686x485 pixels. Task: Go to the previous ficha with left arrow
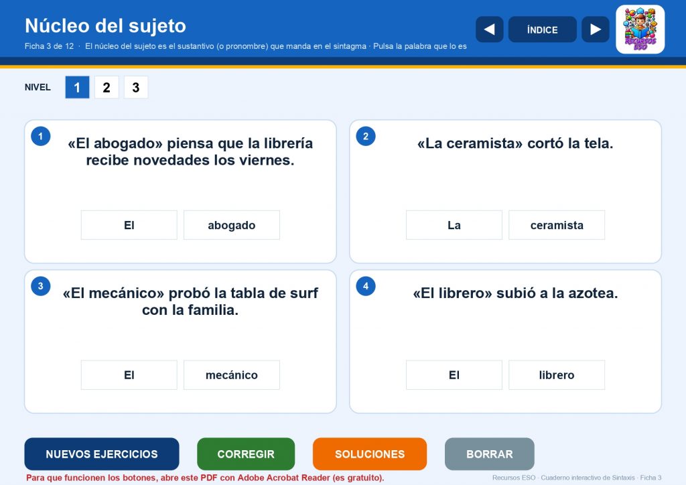(x=489, y=29)
